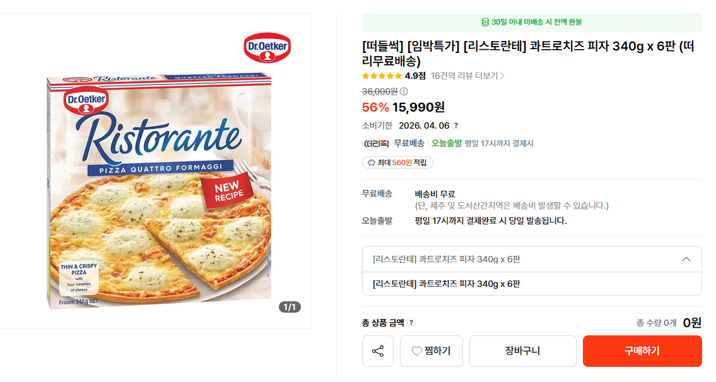Click the share icon button
The image size is (716, 382).
[x=378, y=351]
